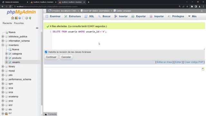
Task: Toggle foreign key check checkbox
Action: [x=46, y=52]
